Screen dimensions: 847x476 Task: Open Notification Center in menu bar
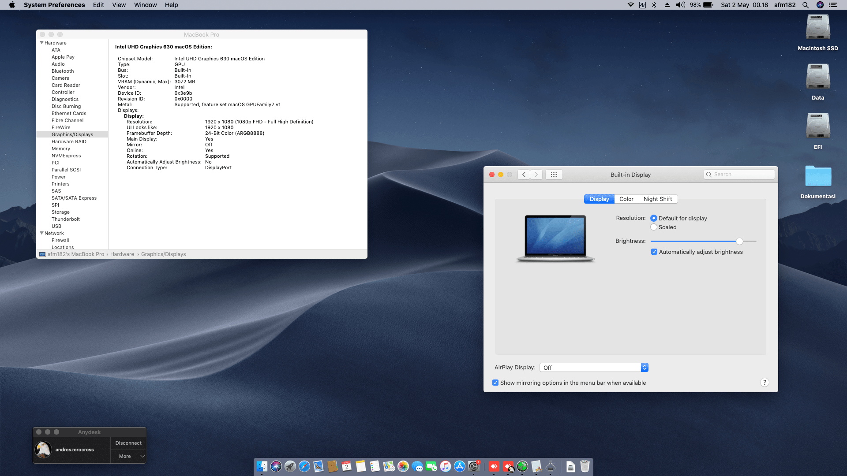[x=833, y=5]
